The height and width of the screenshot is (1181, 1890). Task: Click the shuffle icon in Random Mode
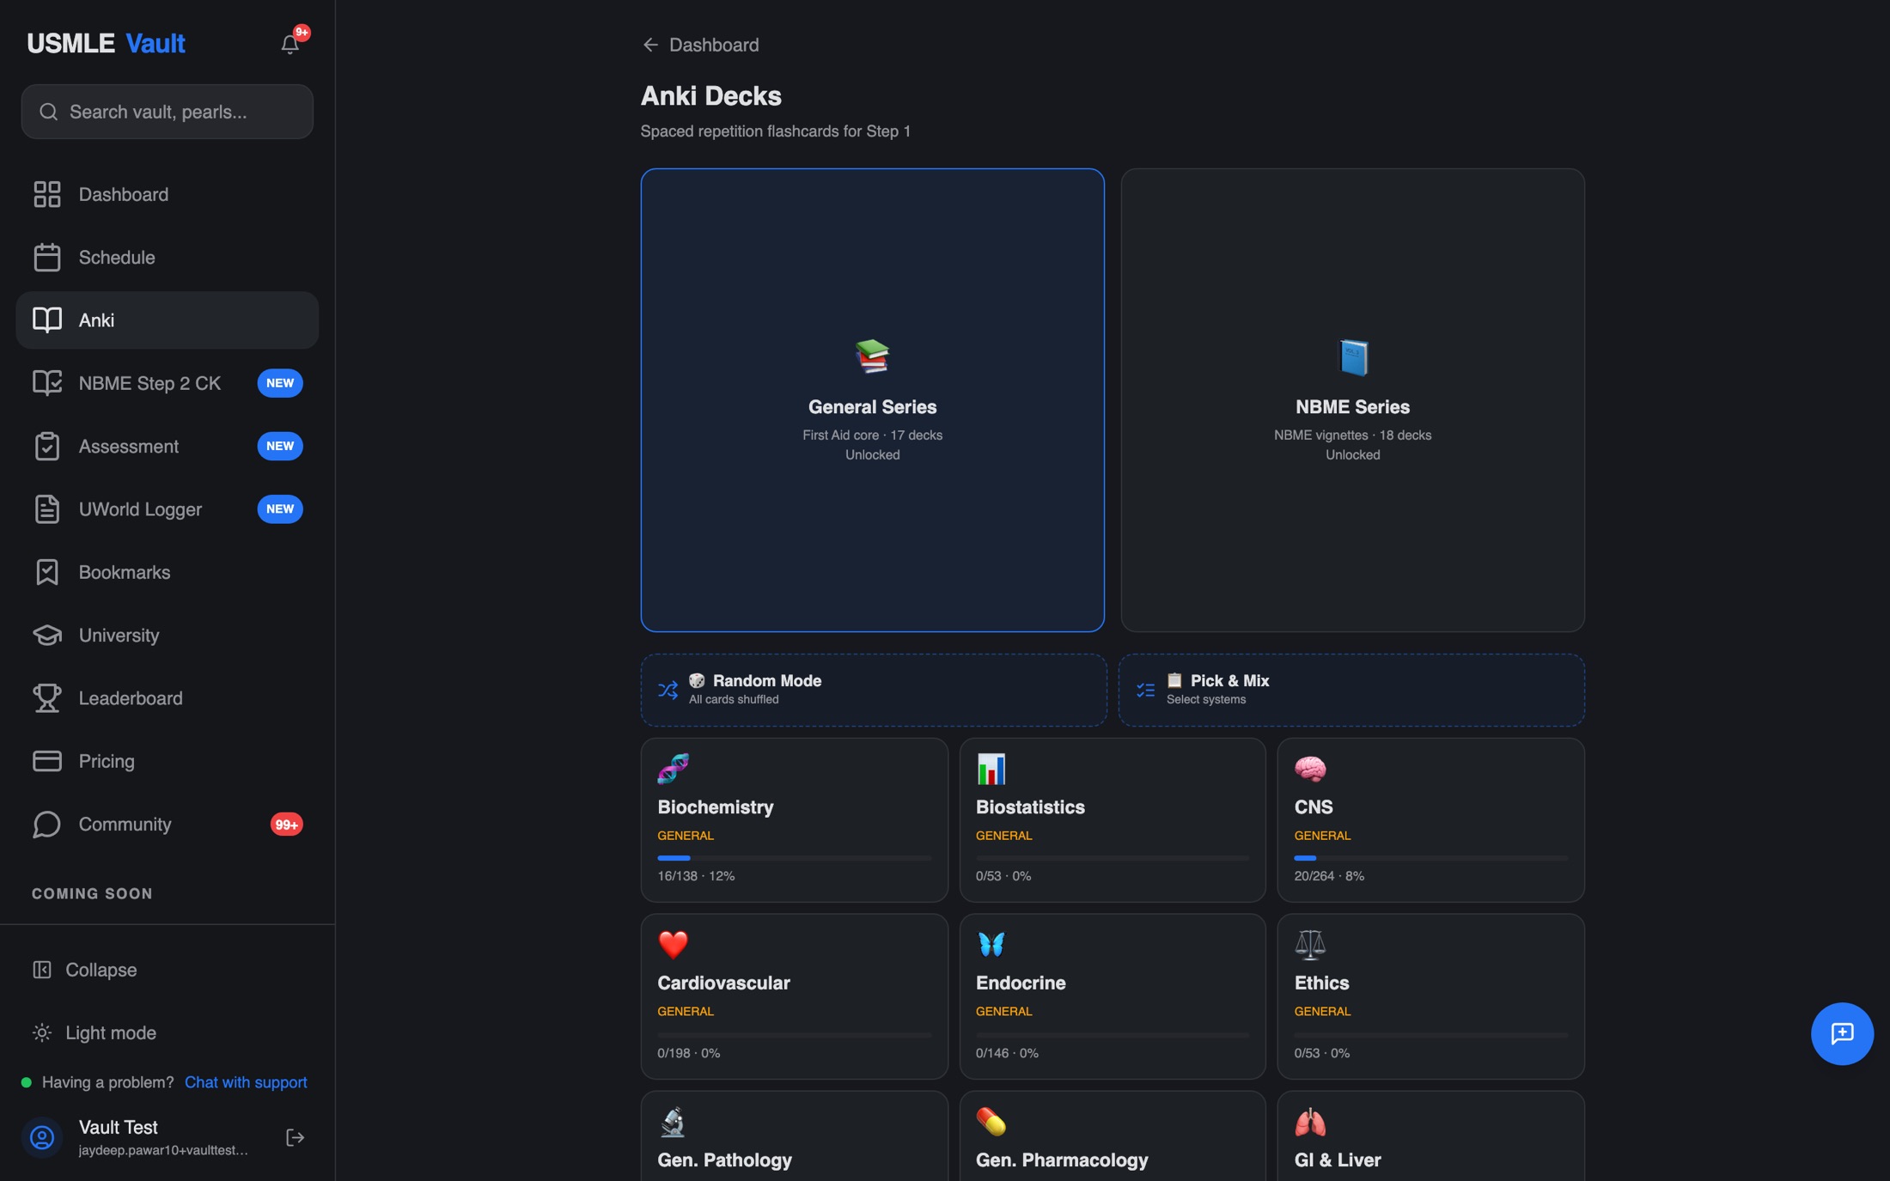668,690
